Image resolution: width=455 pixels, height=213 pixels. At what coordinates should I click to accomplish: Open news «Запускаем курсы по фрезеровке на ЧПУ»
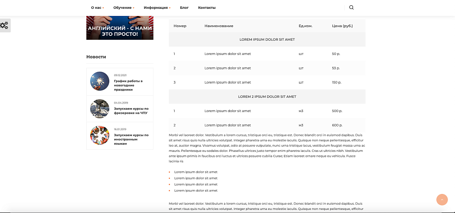click(x=131, y=111)
